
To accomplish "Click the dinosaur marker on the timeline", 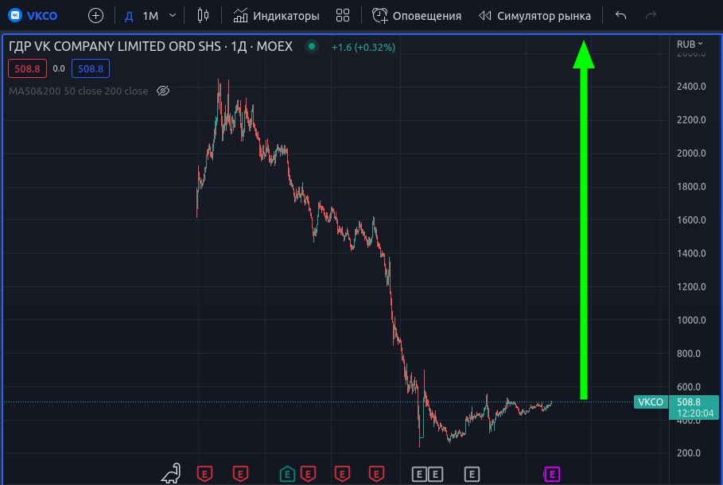I will (171, 474).
